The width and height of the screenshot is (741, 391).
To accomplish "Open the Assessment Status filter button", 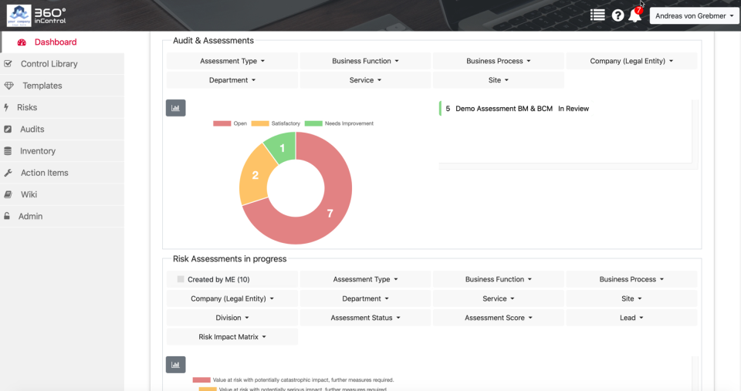I will click(x=365, y=318).
